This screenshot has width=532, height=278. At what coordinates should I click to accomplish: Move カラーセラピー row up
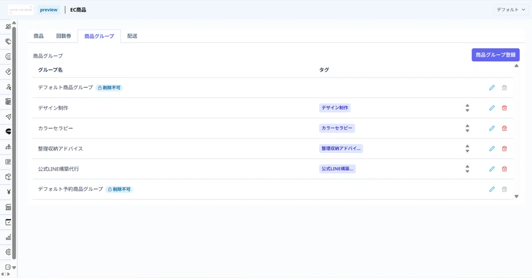pyautogui.click(x=467, y=126)
